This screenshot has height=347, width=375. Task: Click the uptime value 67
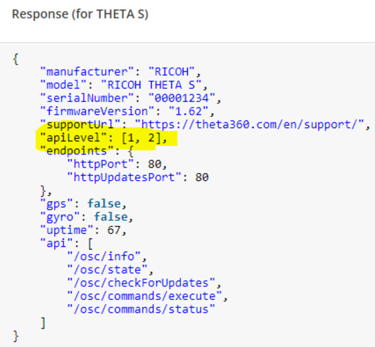(x=114, y=230)
